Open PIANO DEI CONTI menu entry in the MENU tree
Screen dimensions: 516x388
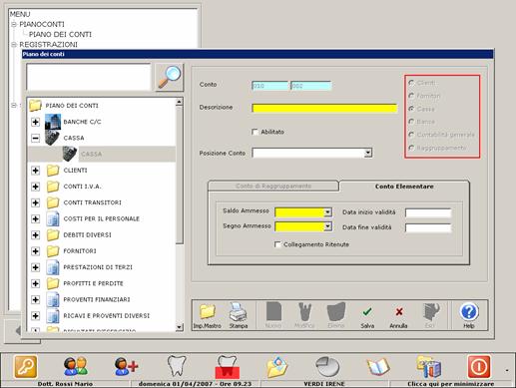[x=60, y=34]
